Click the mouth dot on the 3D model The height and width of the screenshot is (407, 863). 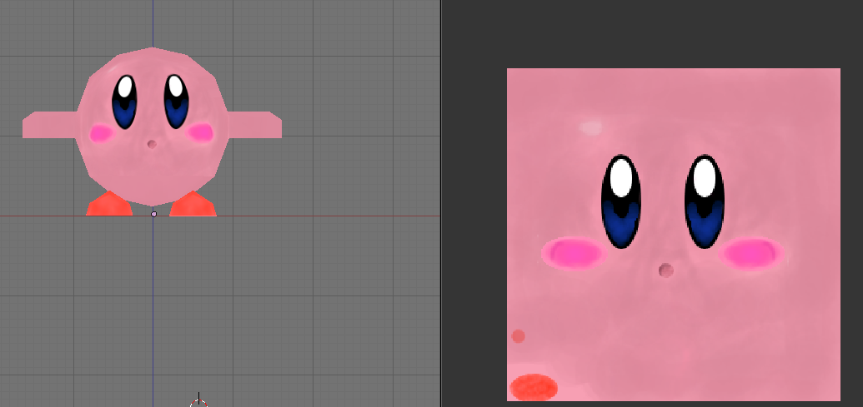pyautogui.click(x=152, y=145)
